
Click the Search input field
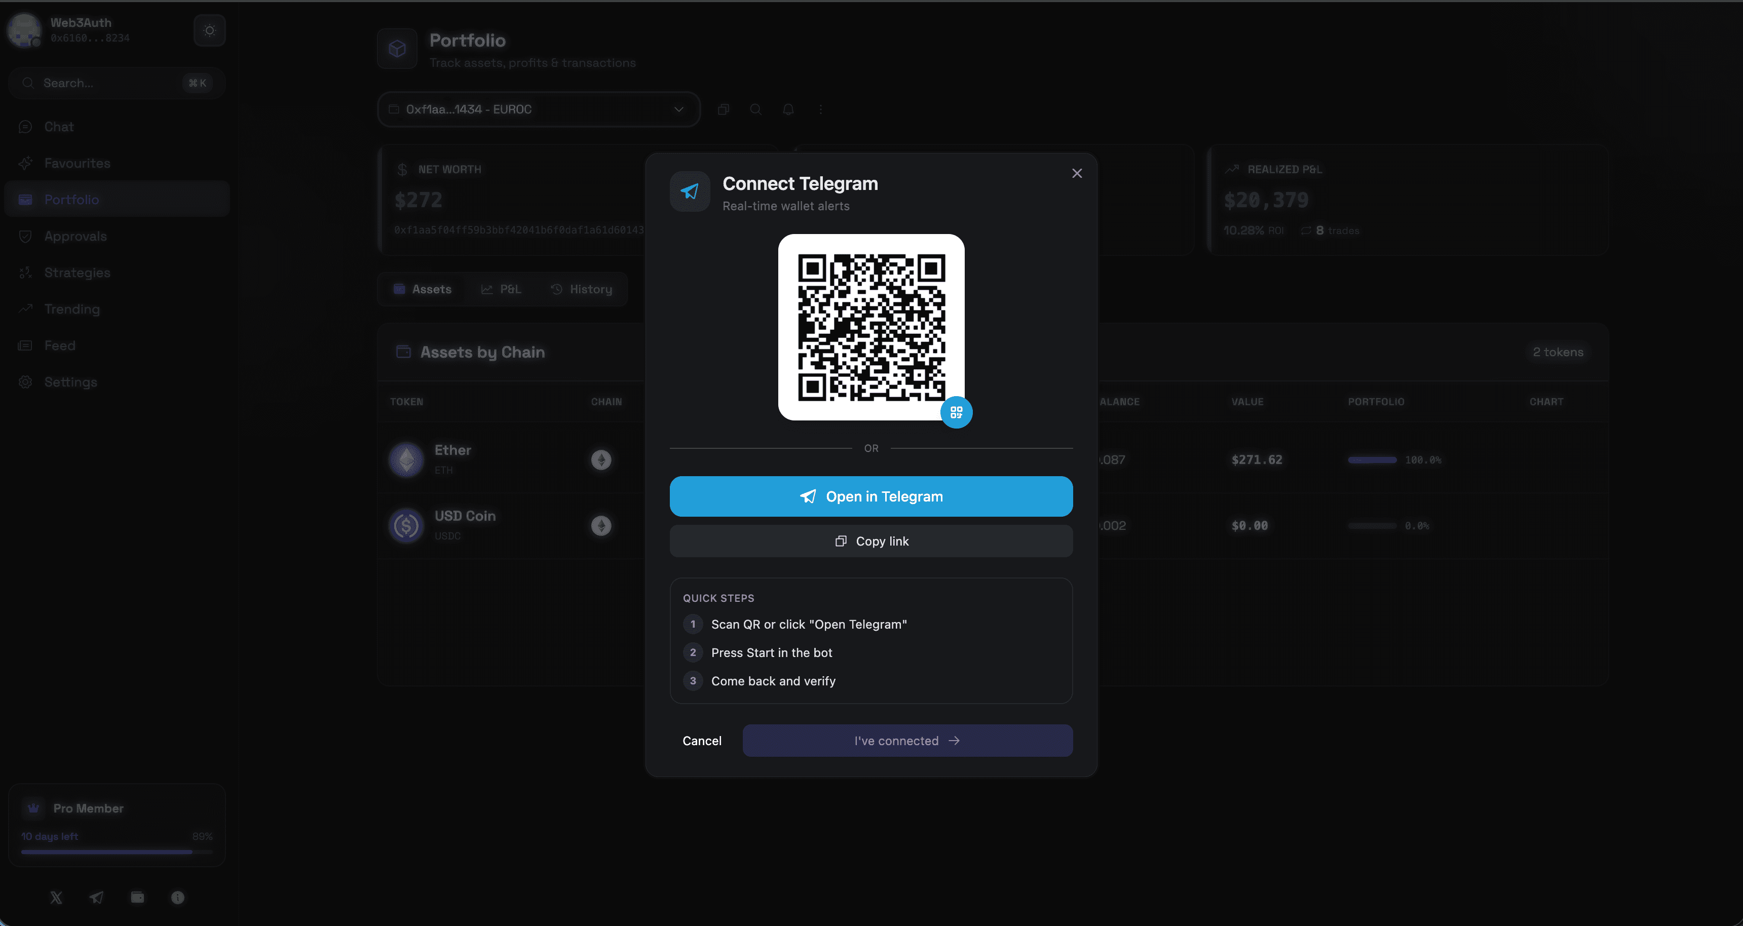pos(117,83)
